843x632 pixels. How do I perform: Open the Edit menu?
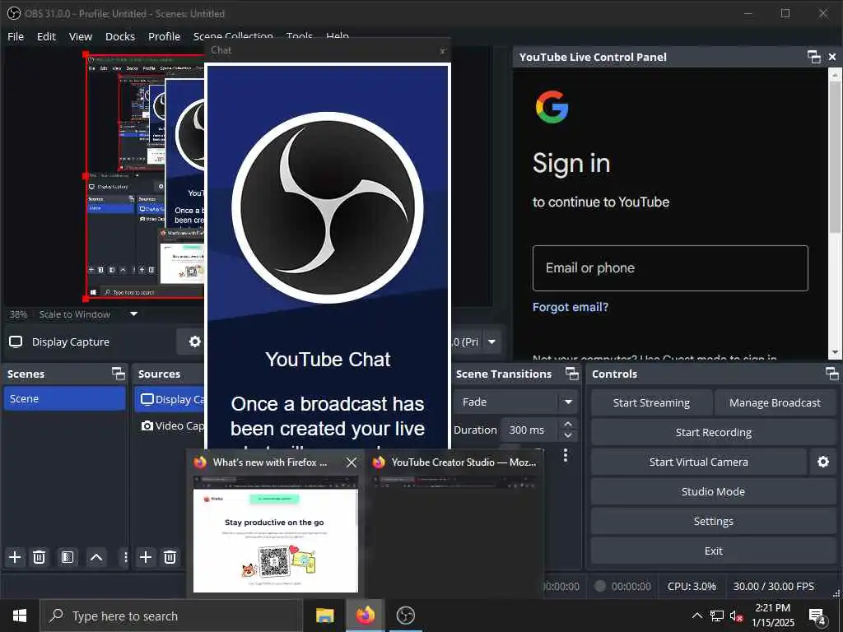pos(46,36)
